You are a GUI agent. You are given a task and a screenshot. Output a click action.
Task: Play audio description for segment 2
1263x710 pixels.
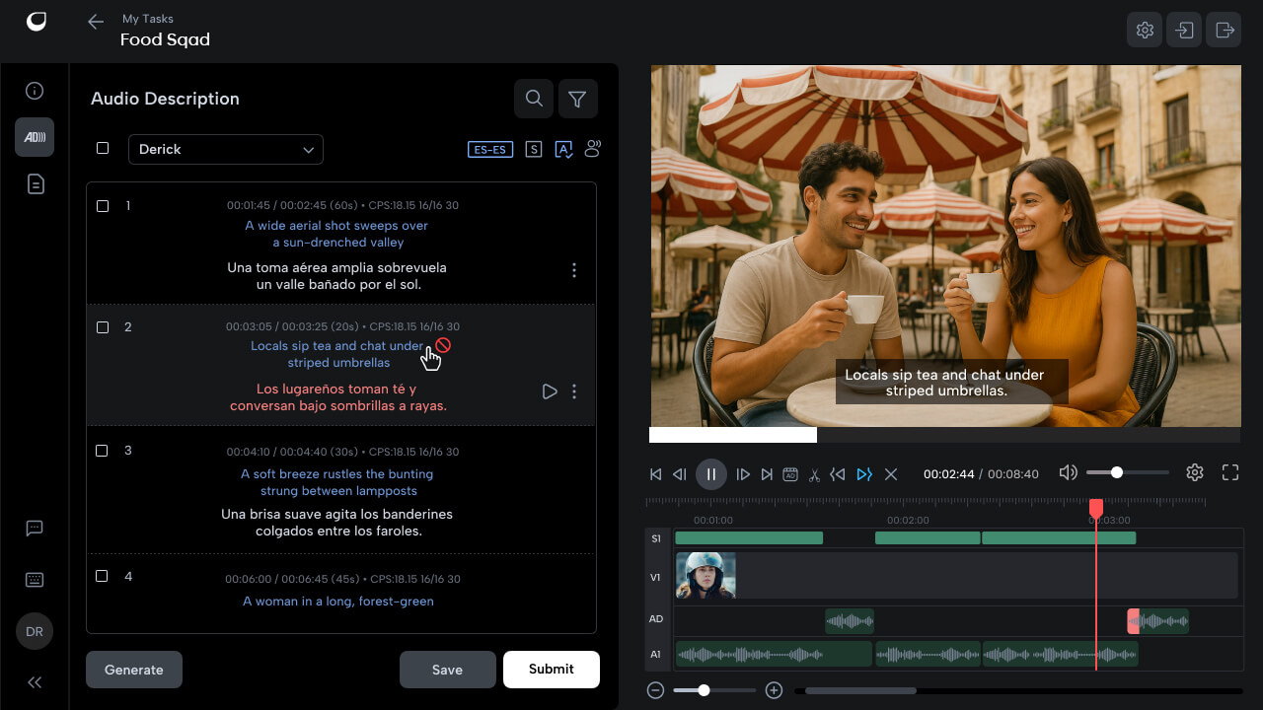pos(550,391)
